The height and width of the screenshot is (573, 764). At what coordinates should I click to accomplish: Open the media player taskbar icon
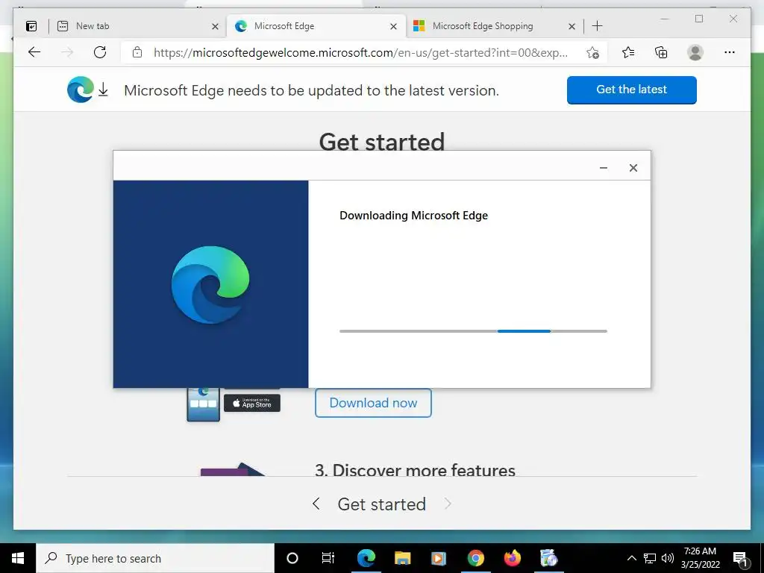click(x=439, y=558)
